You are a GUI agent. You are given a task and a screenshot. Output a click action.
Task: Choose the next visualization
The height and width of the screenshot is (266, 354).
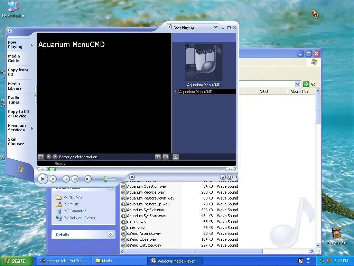[55, 157]
